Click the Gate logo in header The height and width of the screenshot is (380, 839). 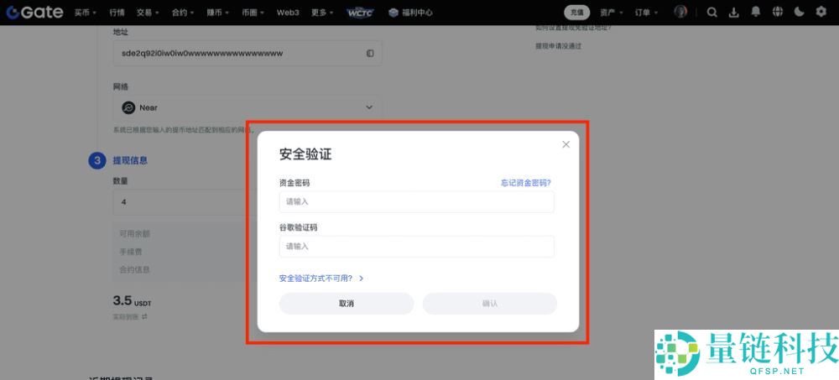click(34, 13)
